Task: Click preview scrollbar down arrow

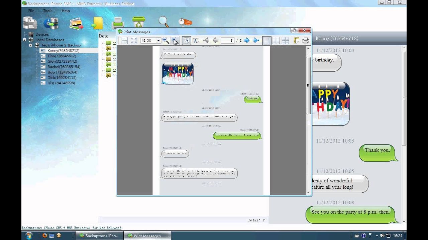Action: pyautogui.click(x=308, y=192)
